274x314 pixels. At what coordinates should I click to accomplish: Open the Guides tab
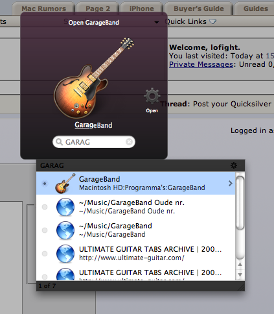coord(255,8)
